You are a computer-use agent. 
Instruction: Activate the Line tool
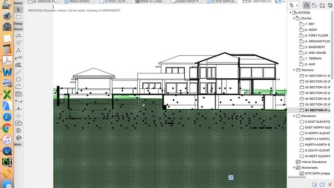pos(19,72)
